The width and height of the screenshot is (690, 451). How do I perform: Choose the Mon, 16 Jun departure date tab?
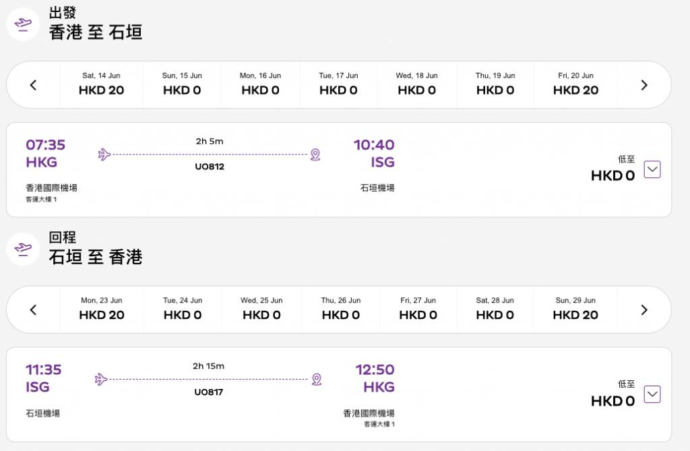point(260,84)
